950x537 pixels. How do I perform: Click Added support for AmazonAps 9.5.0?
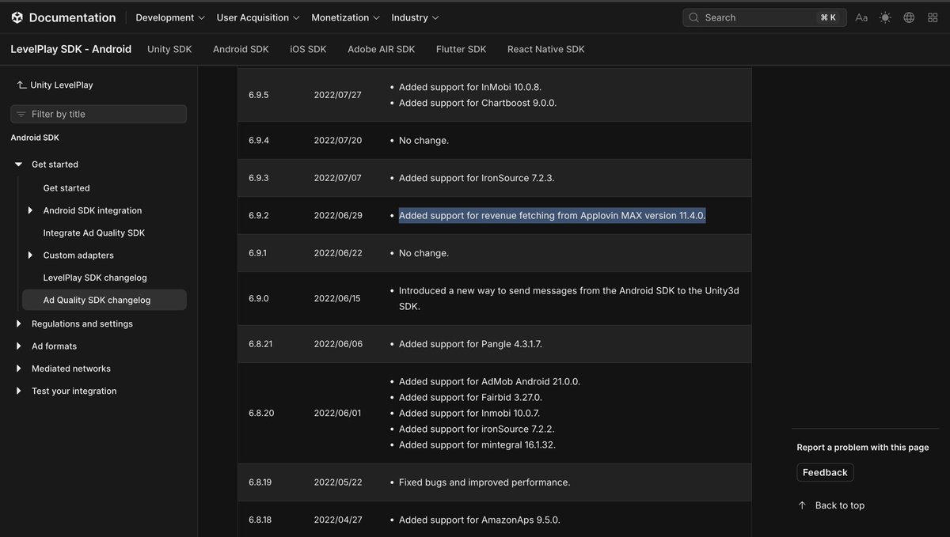479,520
